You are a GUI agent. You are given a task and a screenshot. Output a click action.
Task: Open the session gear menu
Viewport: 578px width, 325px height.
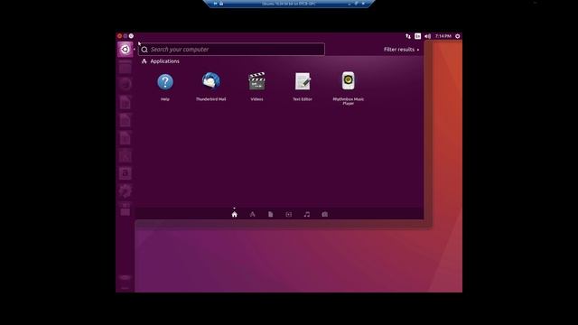[x=458, y=36]
